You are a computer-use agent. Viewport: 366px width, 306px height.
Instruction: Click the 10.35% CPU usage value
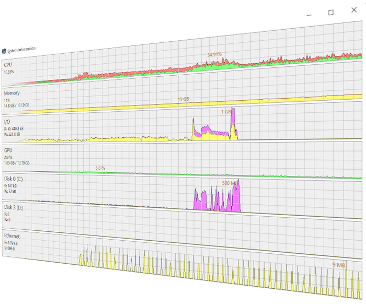[9, 72]
